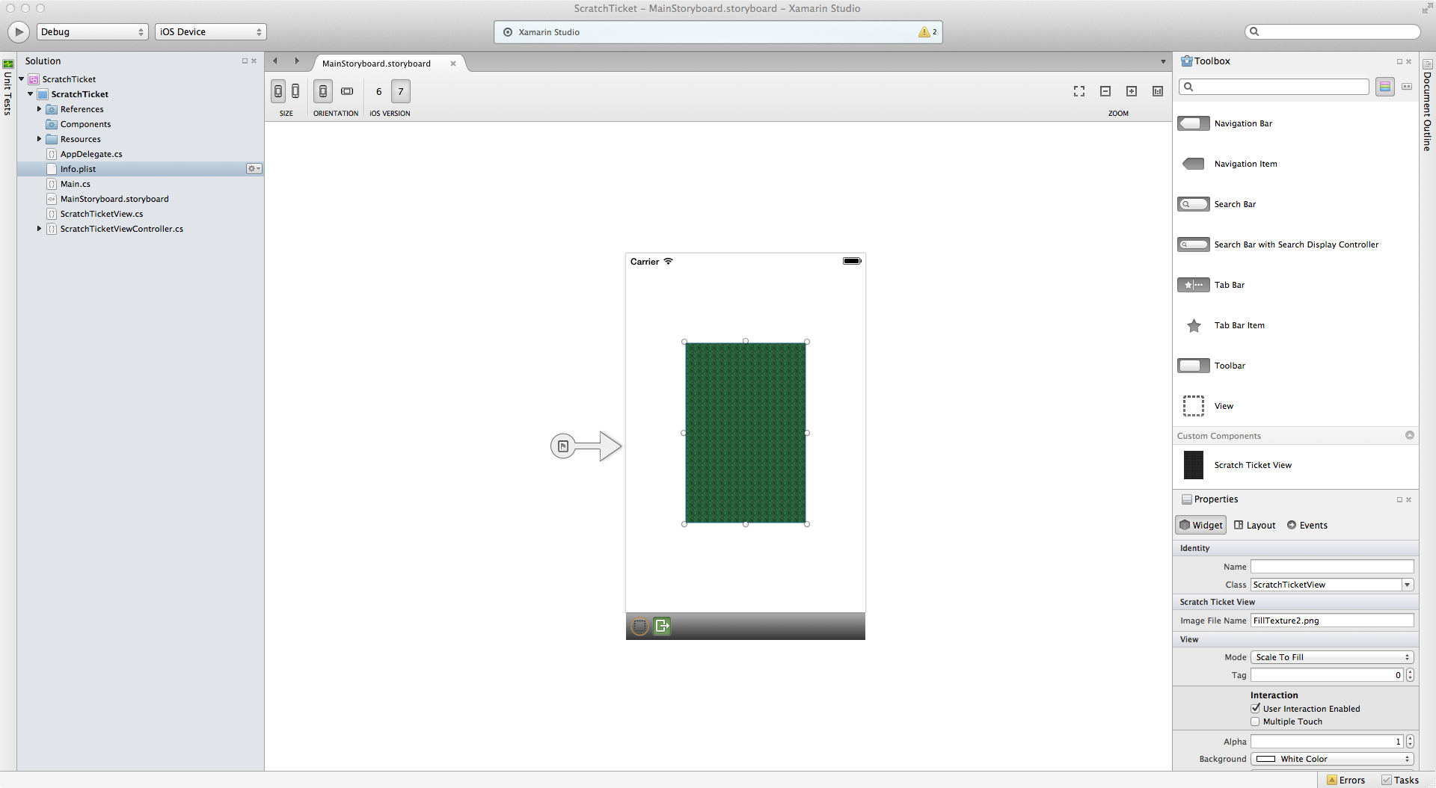The width and height of the screenshot is (1436, 788).
Task: Open the Events tab in Properties
Action: [x=1307, y=525]
